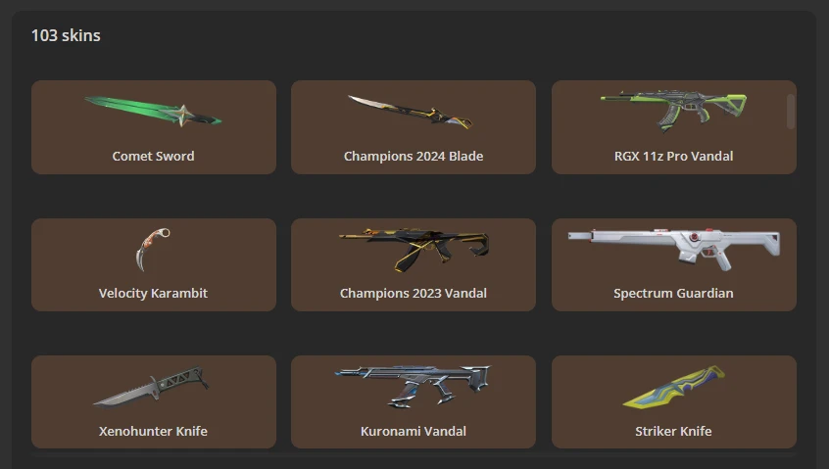The width and height of the screenshot is (829, 469).
Task: Select the white Spectrum Guardian rifle image
Action: click(674, 250)
